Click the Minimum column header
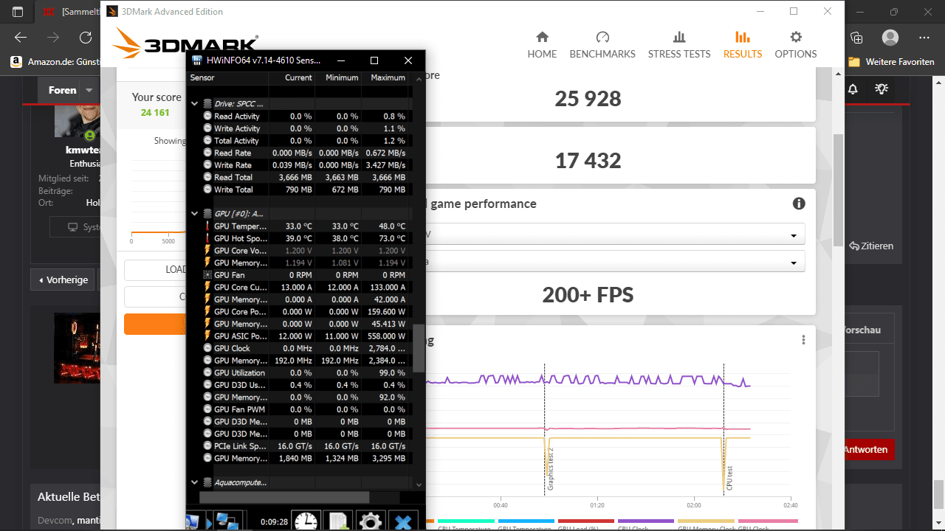The width and height of the screenshot is (945, 531). pyautogui.click(x=342, y=77)
